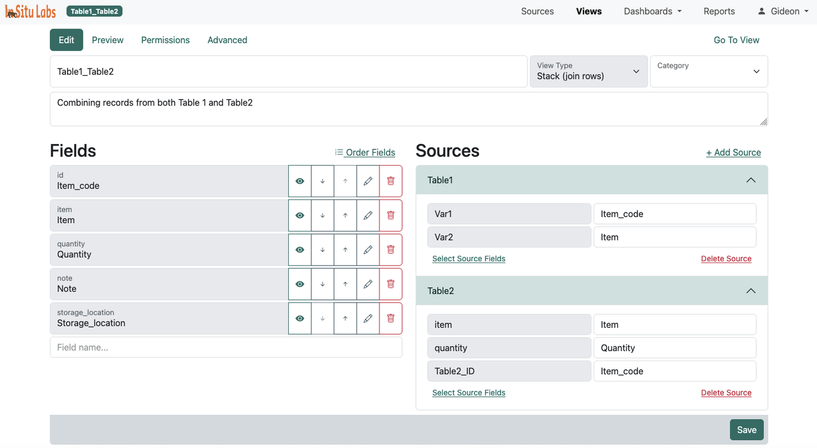Edit the Item_code field with the pencil icon
The width and height of the screenshot is (817, 448).
tap(368, 181)
